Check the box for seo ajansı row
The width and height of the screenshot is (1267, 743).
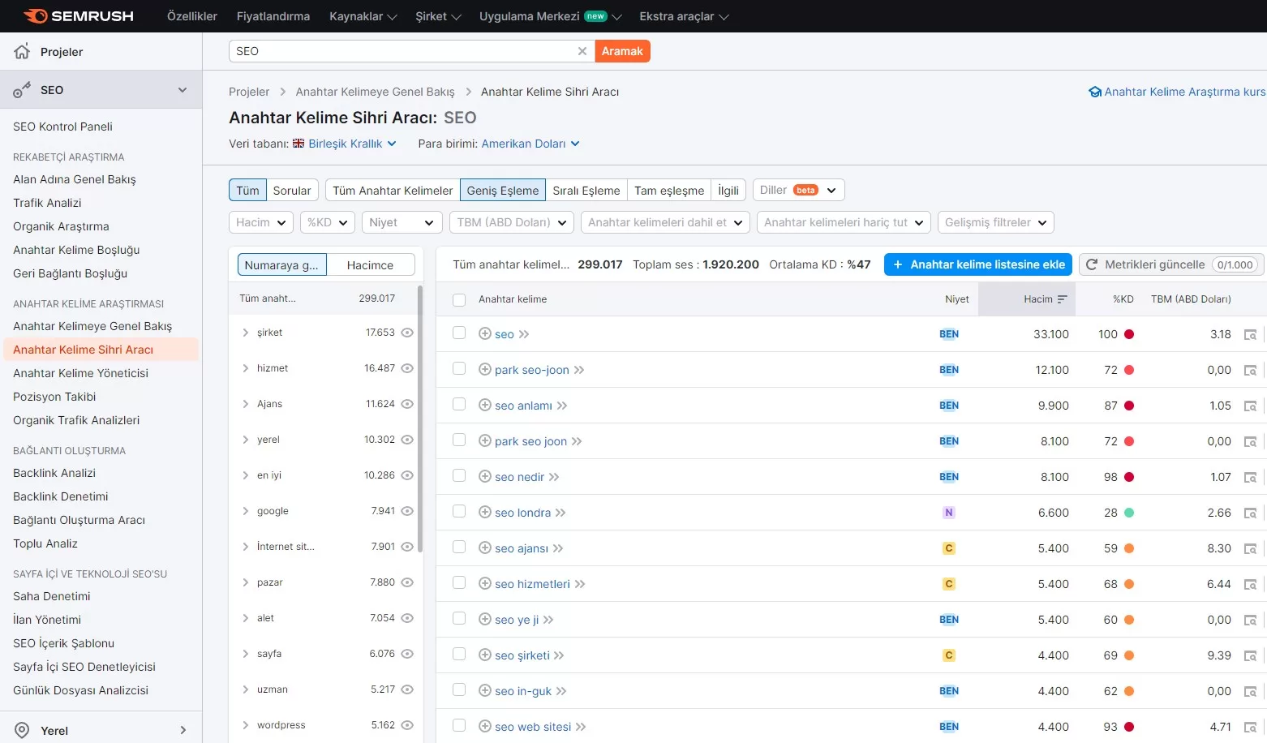459,547
